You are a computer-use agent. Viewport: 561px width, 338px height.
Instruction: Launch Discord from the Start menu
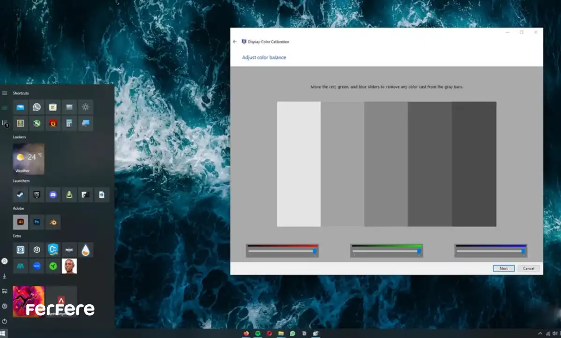coord(53,194)
